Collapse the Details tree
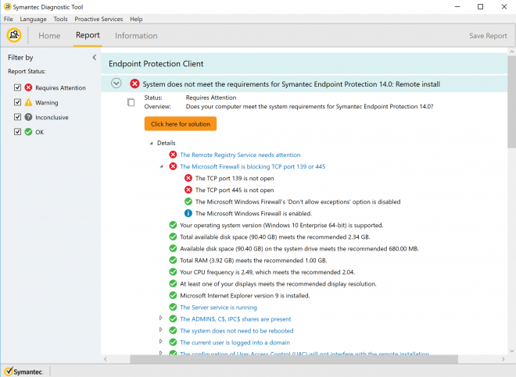 [152, 144]
